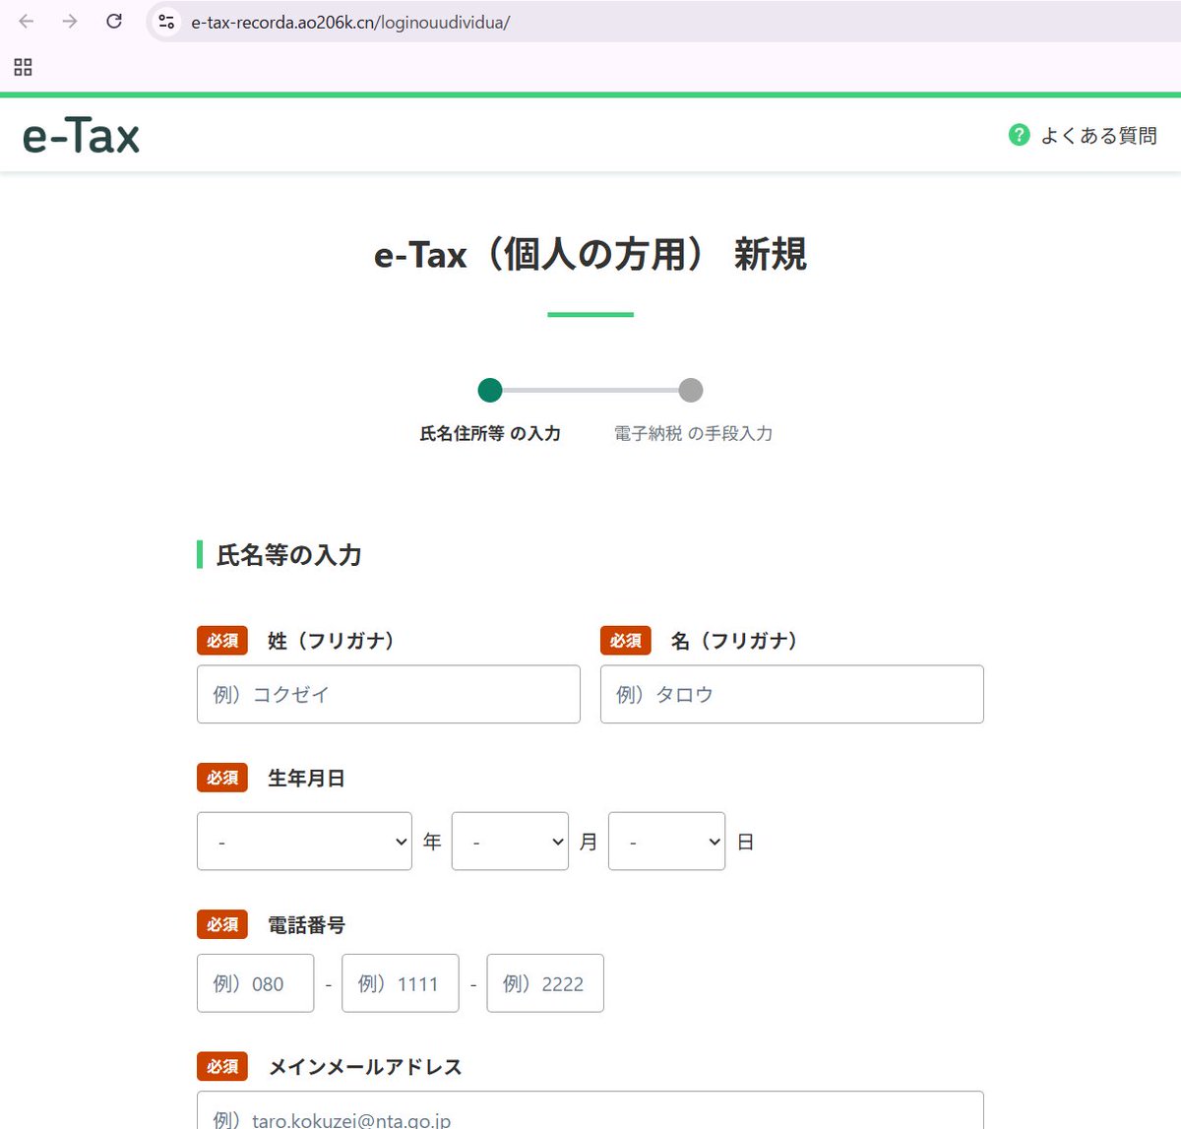The width and height of the screenshot is (1181, 1129).
Task: Click the 氏名住所等 の入力 step label
Action: pyautogui.click(x=490, y=433)
